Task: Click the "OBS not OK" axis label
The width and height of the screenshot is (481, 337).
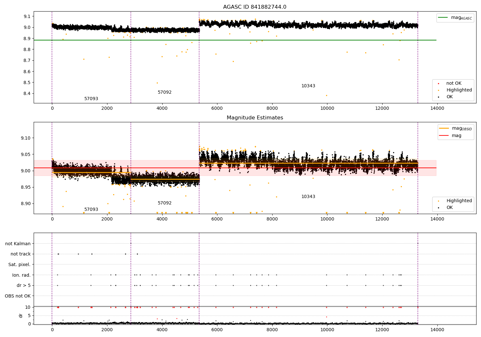Action: (18, 296)
